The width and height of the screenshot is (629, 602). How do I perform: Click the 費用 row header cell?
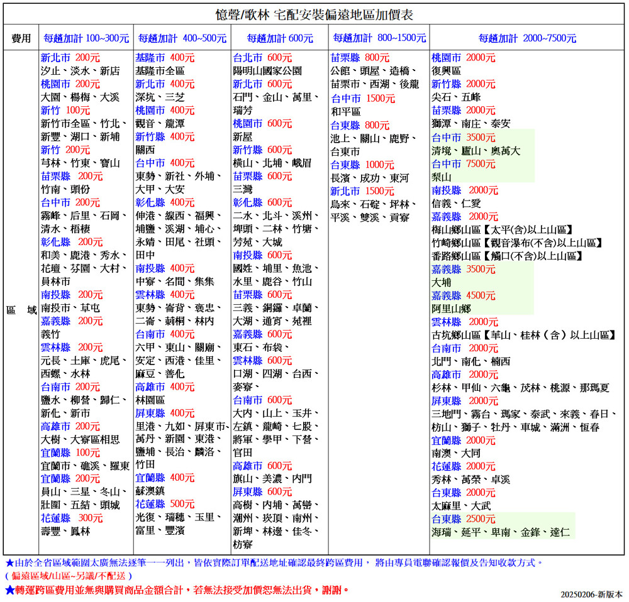[21, 38]
